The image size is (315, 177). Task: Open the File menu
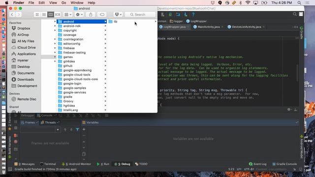(31, 2)
